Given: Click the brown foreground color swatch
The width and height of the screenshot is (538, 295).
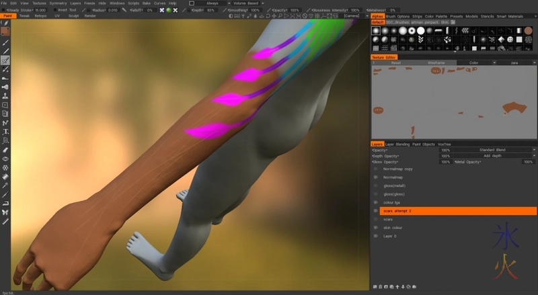Looking at the screenshot, I should [5, 30].
